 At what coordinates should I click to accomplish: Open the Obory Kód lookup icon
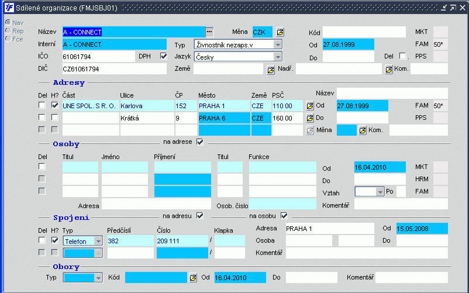(193, 277)
